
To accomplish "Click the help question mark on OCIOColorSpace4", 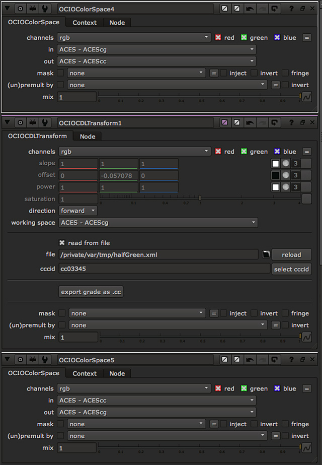I will click(291, 9).
